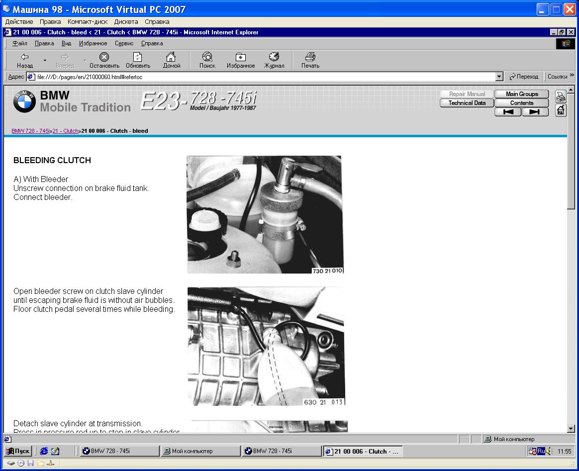The height and width of the screenshot is (471, 579).
Task: Go to the next manual page arrow
Action: click(535, 112)
